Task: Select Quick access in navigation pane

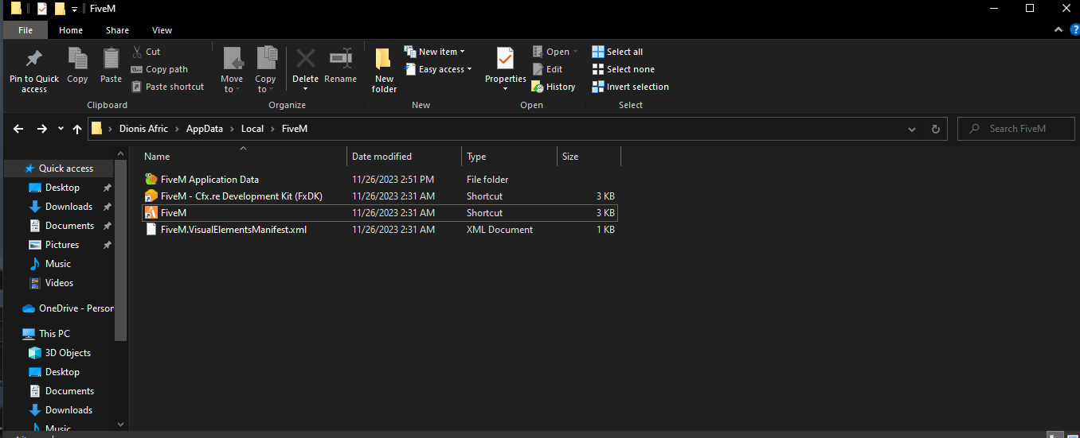Action: tap(66, 169)
